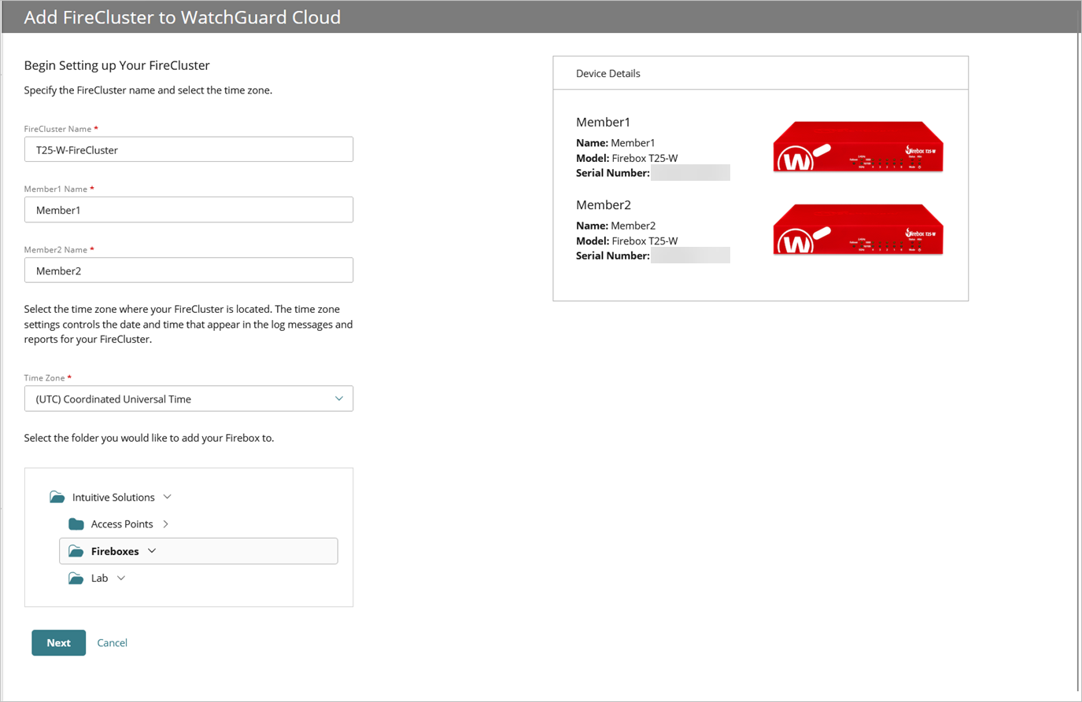1082x702 pixels.
Task: Click the Fireboxes folder icon
Action: point(76,550)
